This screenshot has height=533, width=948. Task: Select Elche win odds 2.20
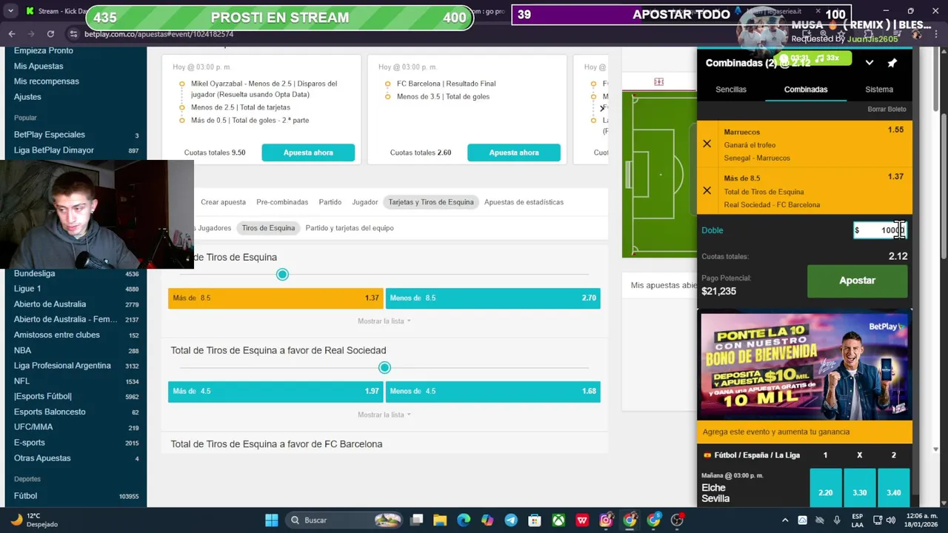pyautogui.click(x=826, y=488)
